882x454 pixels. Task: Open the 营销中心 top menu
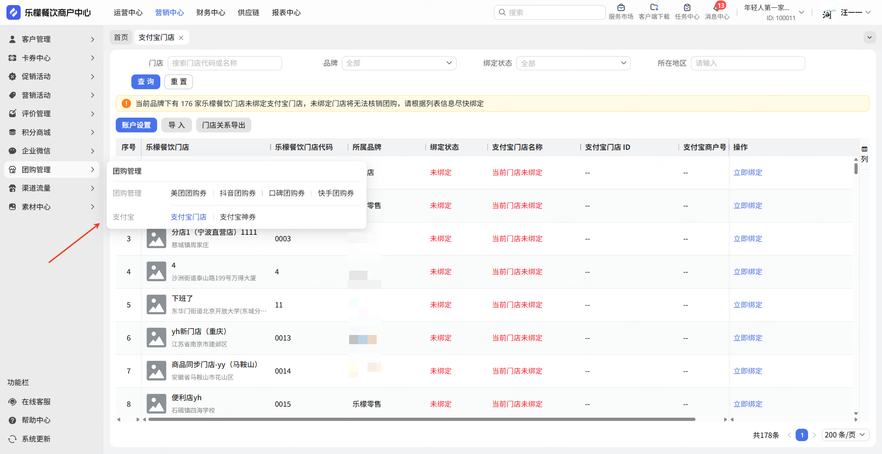click(x=170, y=13)
